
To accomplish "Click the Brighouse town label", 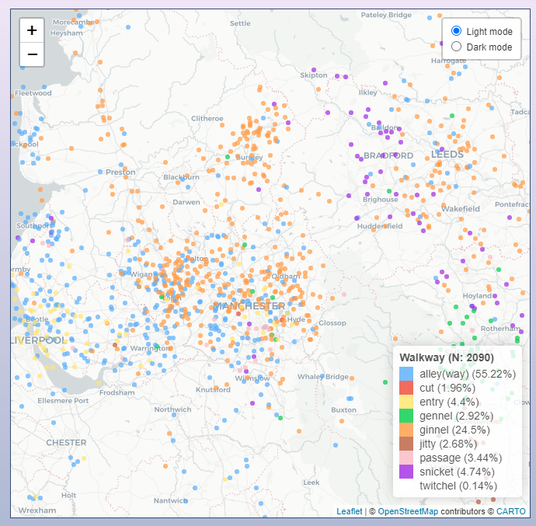I will tap(381, 200).
